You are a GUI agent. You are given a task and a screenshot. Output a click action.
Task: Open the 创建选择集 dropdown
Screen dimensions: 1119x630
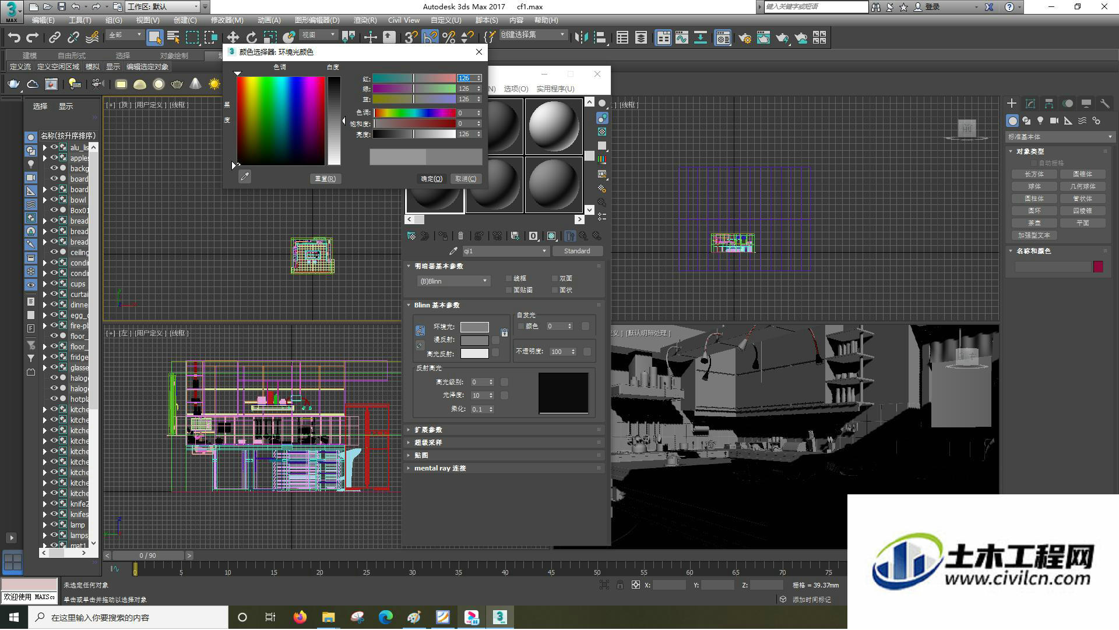(533, 35)
